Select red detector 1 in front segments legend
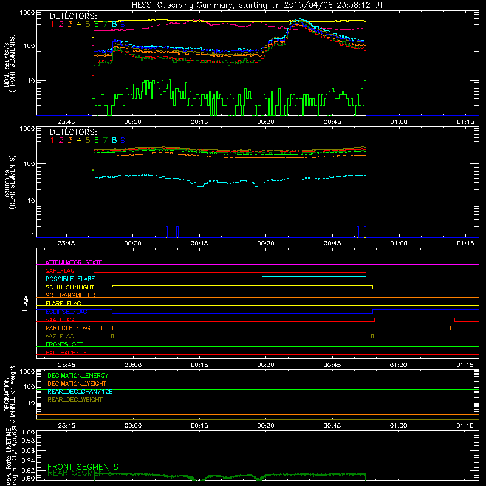 (52, 24)
